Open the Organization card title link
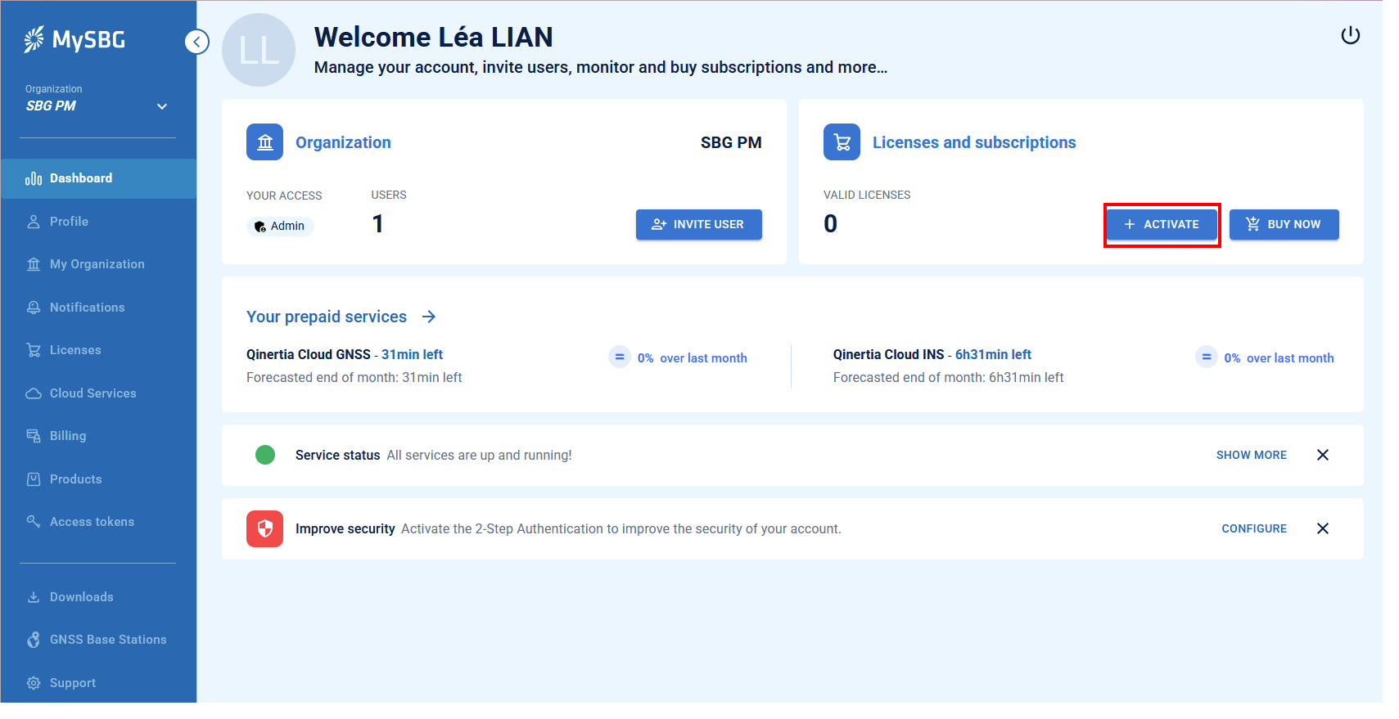This screenshot has width=1399, height=719. click(343, 142)
